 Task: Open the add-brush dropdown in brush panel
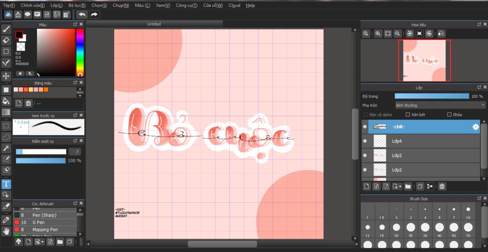pyautogui.click(x=42, y=241)
